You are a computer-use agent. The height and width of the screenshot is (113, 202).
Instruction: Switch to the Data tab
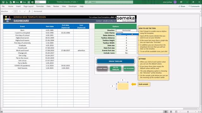click(x=48, y=6)
